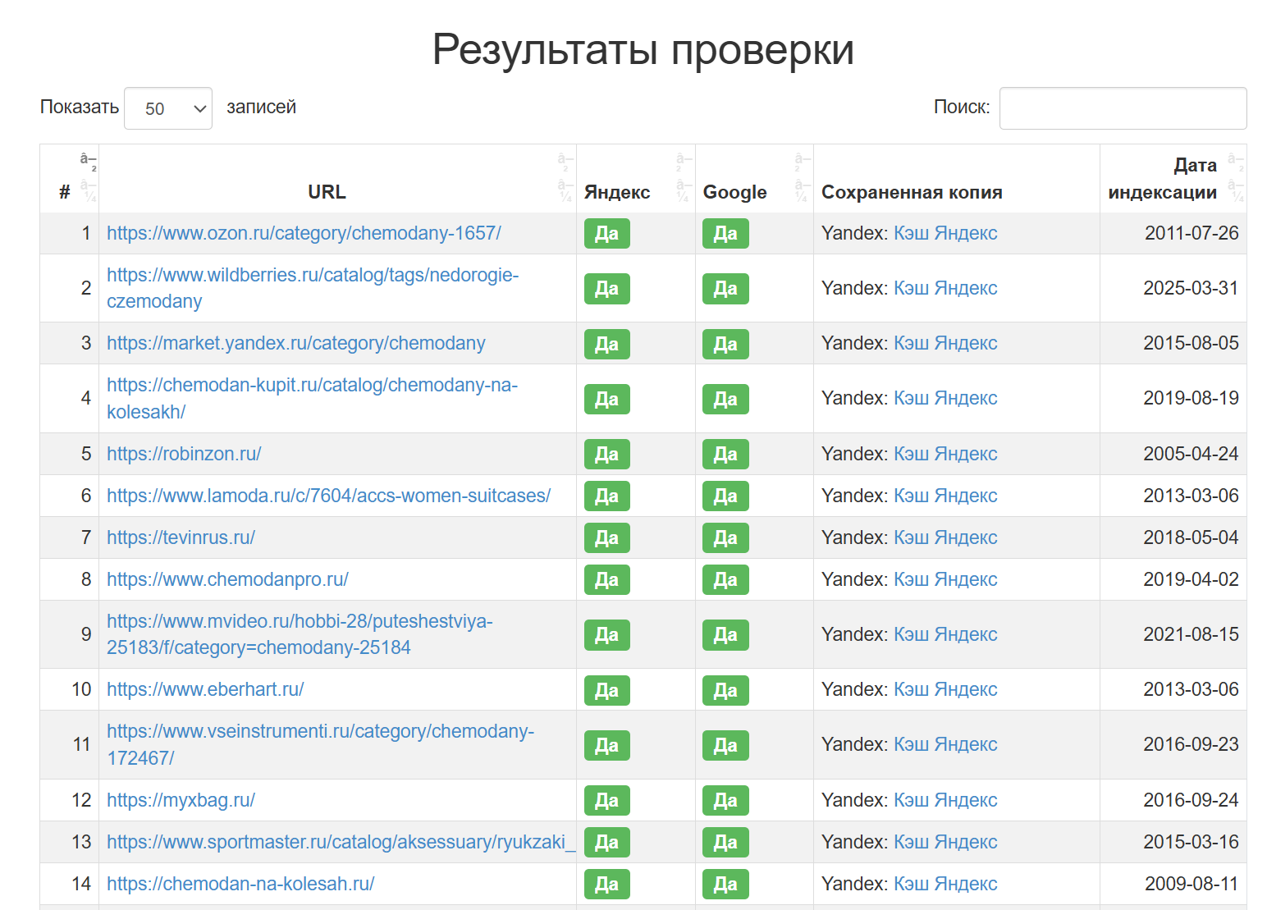
Task: Click Google Да badge in row 5
Action: 725,454
